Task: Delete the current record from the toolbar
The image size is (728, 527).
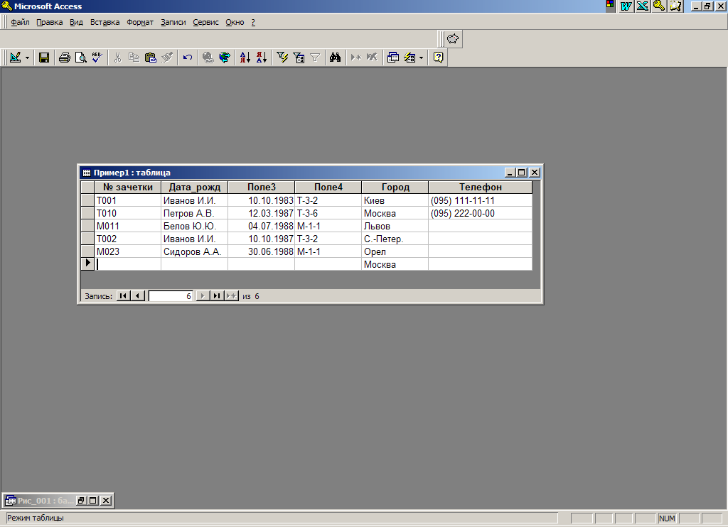Action: [372, 58]
